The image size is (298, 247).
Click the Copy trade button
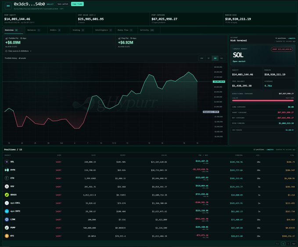coord(77,4)
